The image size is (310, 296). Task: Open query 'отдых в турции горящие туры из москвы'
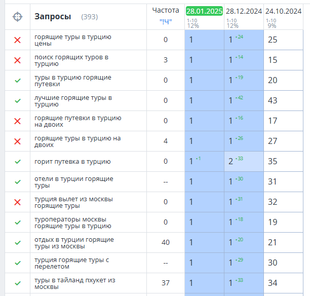74,243
